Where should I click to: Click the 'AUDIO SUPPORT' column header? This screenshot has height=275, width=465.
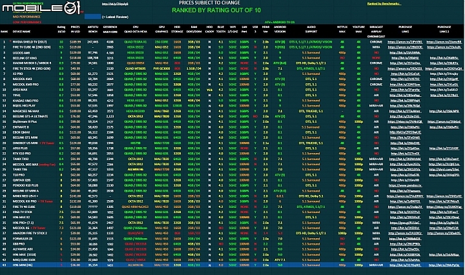coord(311,29)
